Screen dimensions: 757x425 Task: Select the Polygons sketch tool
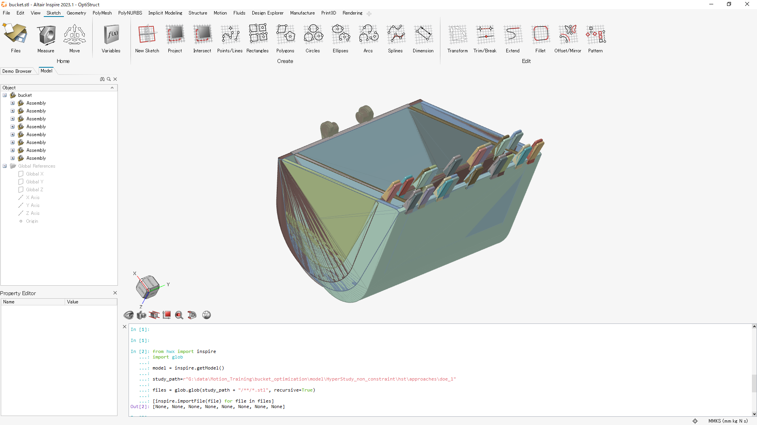tap(285, 35)
